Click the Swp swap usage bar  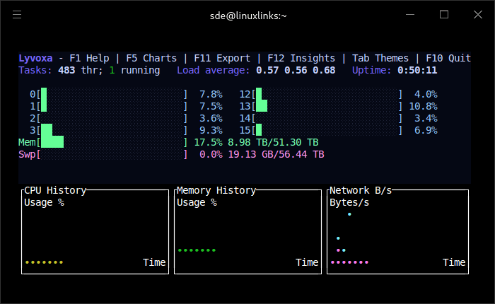(x=113, y=154)
